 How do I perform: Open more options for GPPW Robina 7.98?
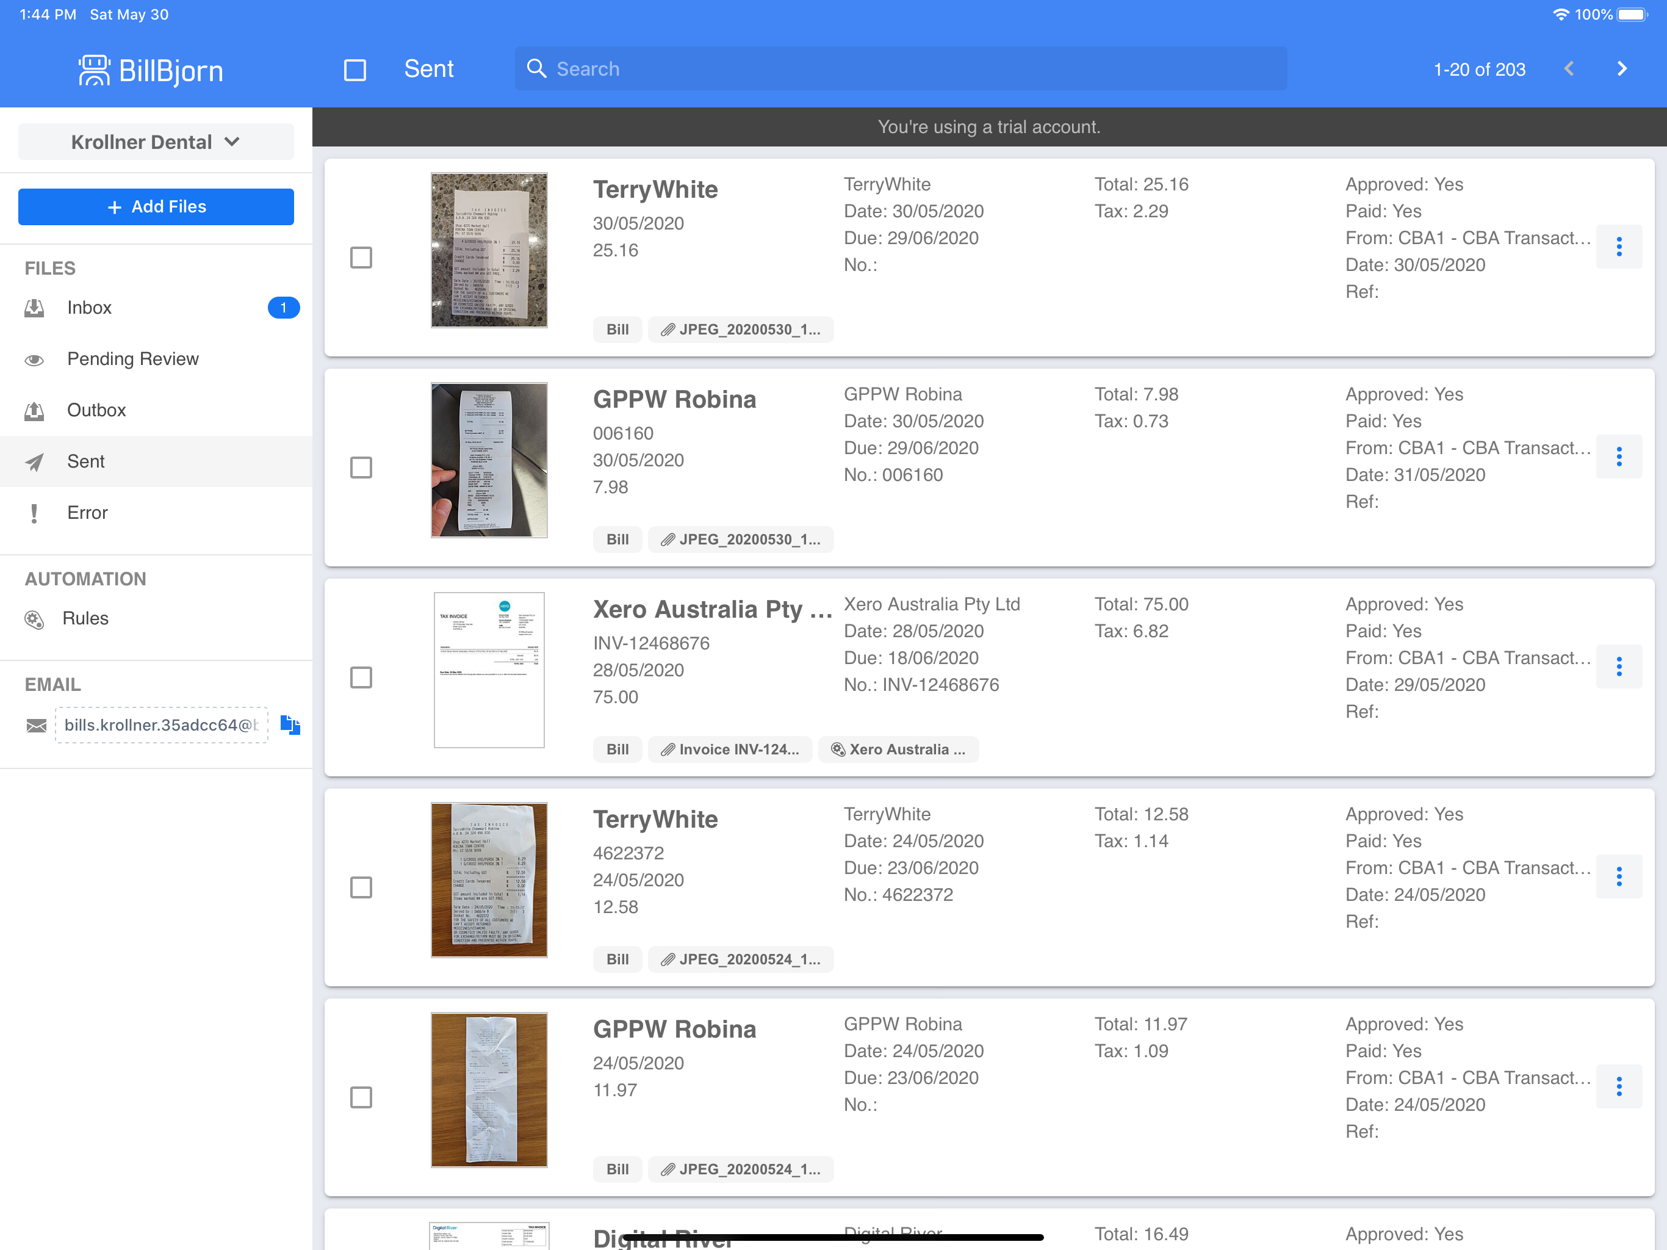point(1619,456)
